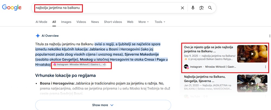Open the News tab
Image resolution: width=271 pixels, height=110 pixels.
pyautogui.click(x=95, y=22)
